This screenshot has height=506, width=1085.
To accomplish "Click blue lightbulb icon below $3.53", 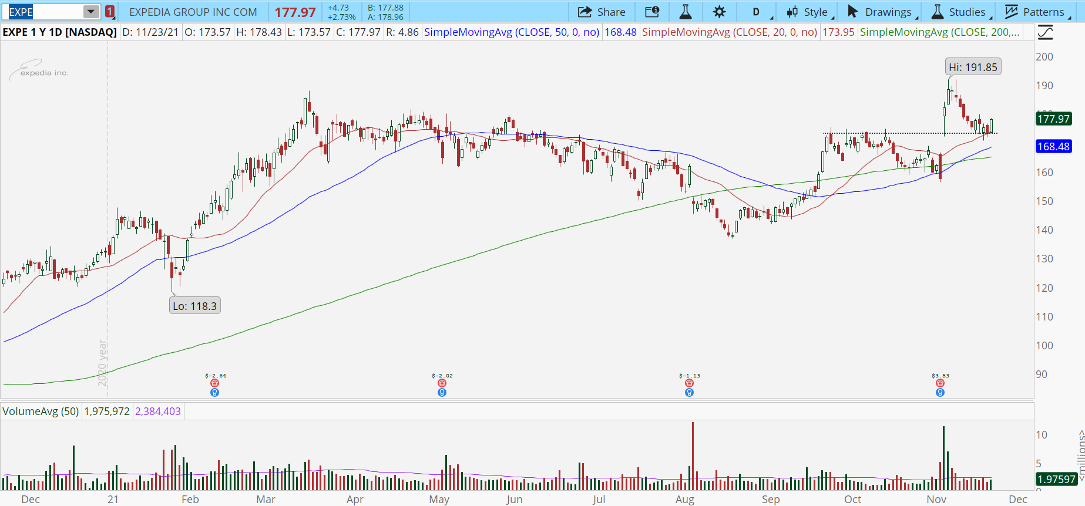I will (x=940, y=392).
